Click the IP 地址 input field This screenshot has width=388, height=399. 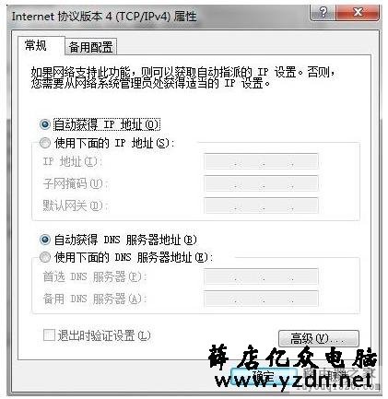(261, 161)
